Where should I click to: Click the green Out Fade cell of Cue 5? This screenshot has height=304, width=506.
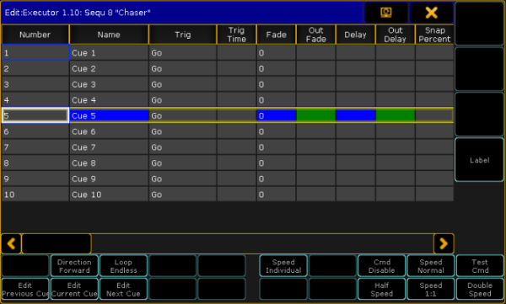[x=316, y=115]
